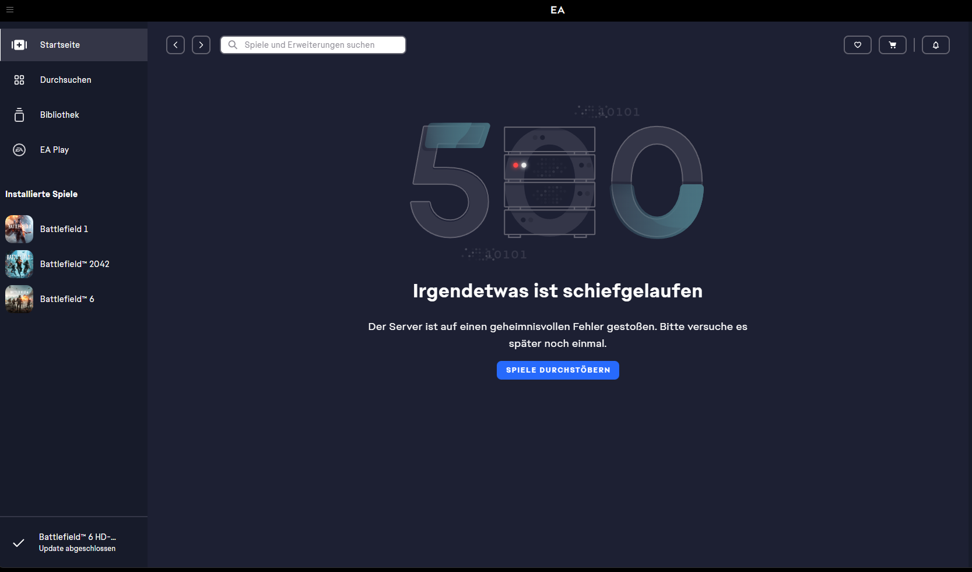
Task: Open the hamburger menu in title bar
Action: pos(10,10)
